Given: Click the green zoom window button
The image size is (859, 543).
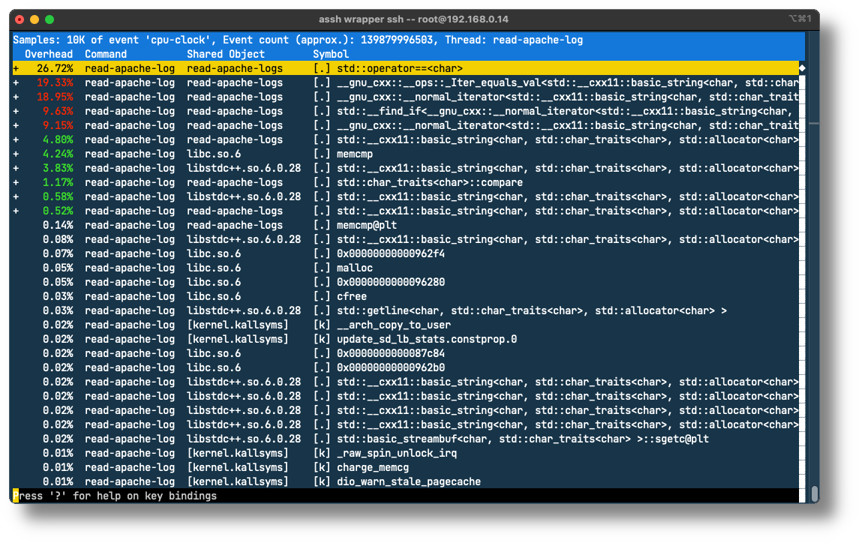Looking at the screenshot, I should pyautogui.click(x=50, y=19).
